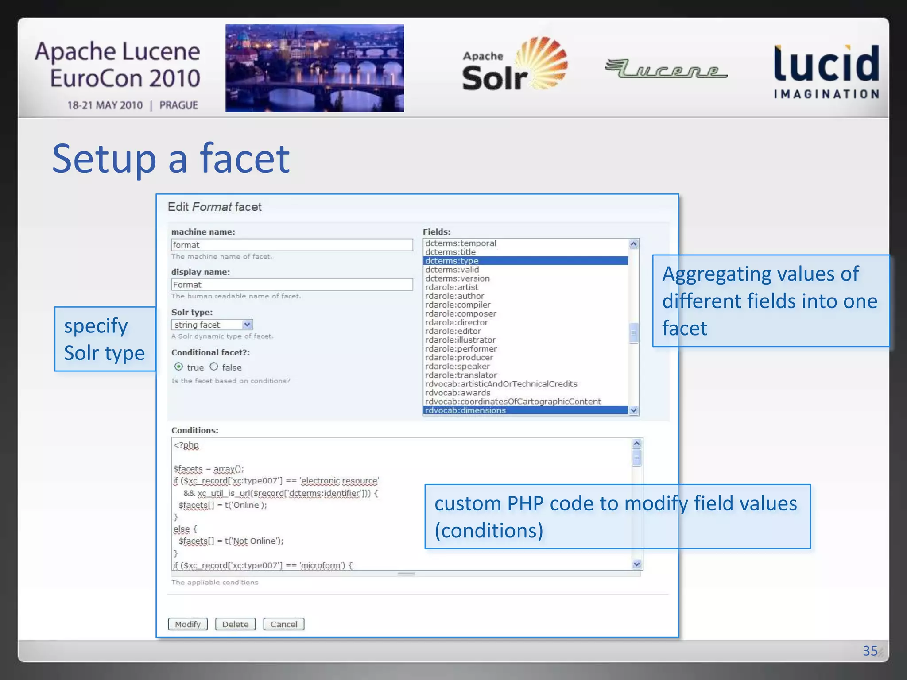The image size is (907, 680).
Task: Click the Lucid Imagination logo
Action: point(826,71)
